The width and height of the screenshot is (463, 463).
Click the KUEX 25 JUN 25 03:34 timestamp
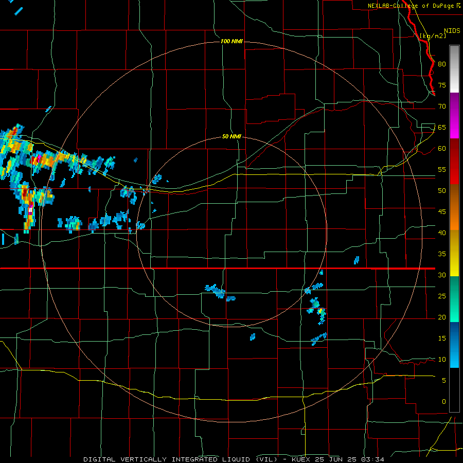(x=338, y=459)
